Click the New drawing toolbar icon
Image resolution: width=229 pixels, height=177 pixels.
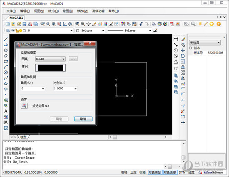[8, 24]
